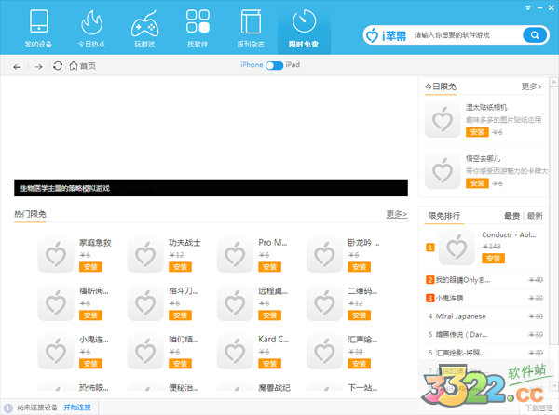Viewport: 559px width, 415px height.
Task: Open 更多 link in 今日限免 panel
Action: [x=532, y=87]
